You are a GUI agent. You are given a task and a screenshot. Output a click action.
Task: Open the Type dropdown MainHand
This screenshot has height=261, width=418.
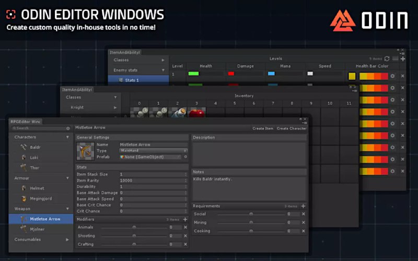pyautogui.click(x=153, y=151)
